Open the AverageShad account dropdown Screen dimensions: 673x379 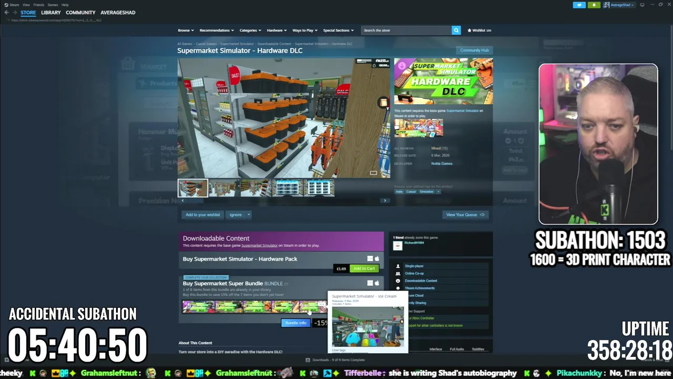coord(619,5)
